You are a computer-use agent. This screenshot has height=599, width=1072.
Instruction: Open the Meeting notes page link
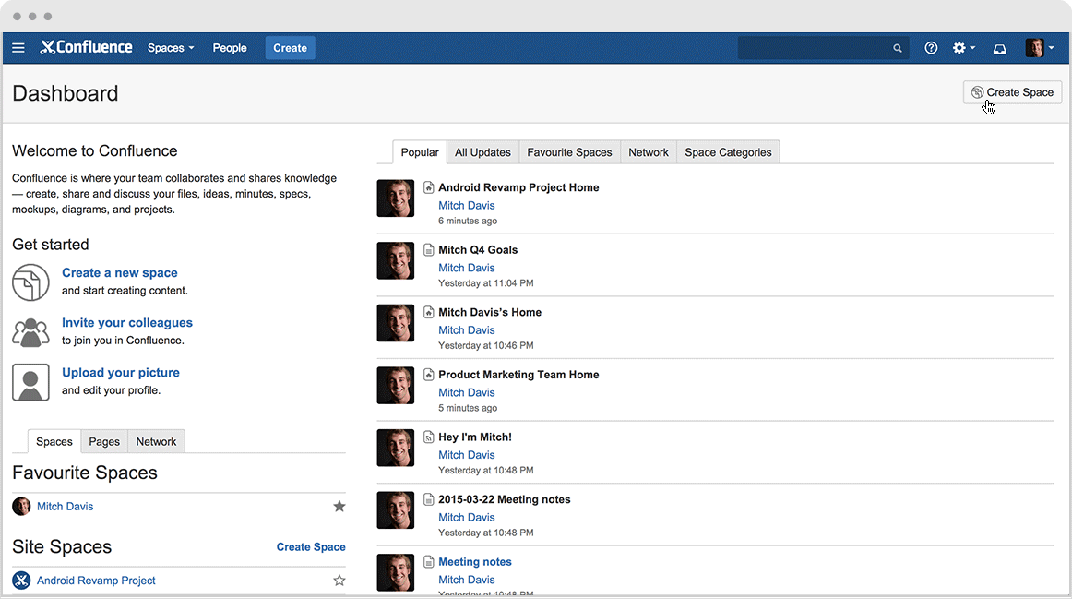(x=475, y=562)
